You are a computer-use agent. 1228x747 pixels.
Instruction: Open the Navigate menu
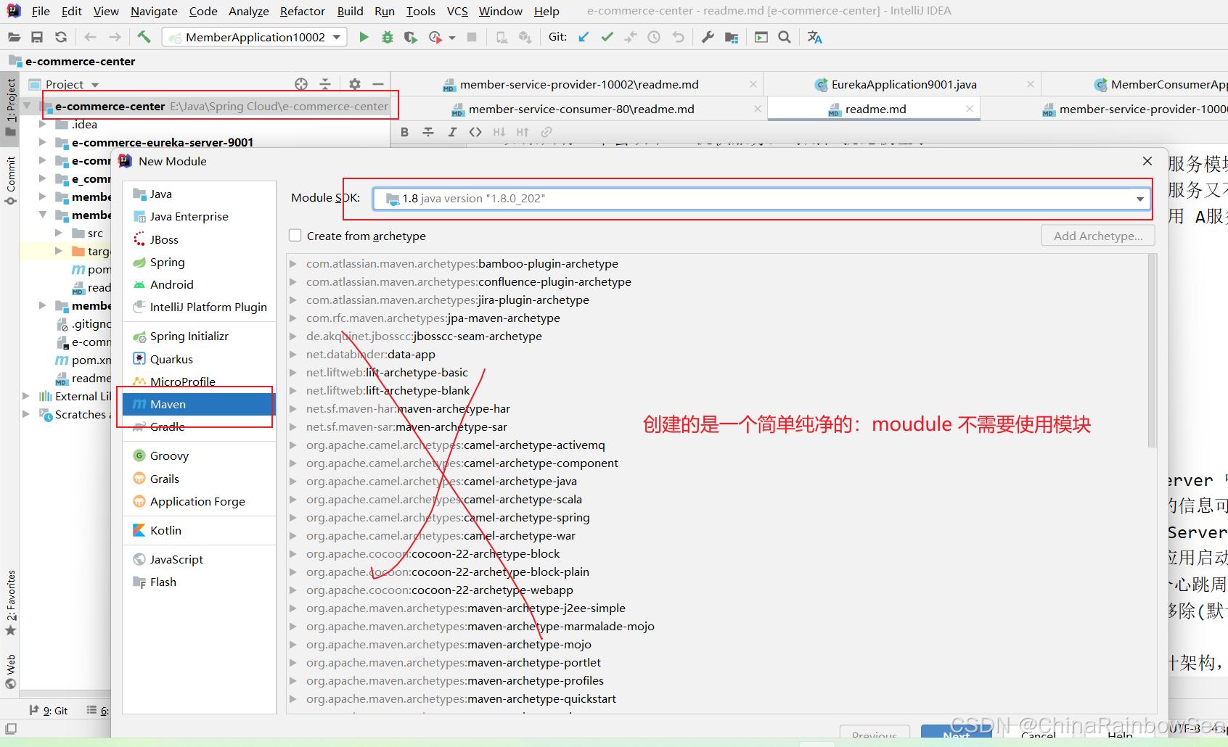click(154, 11)
